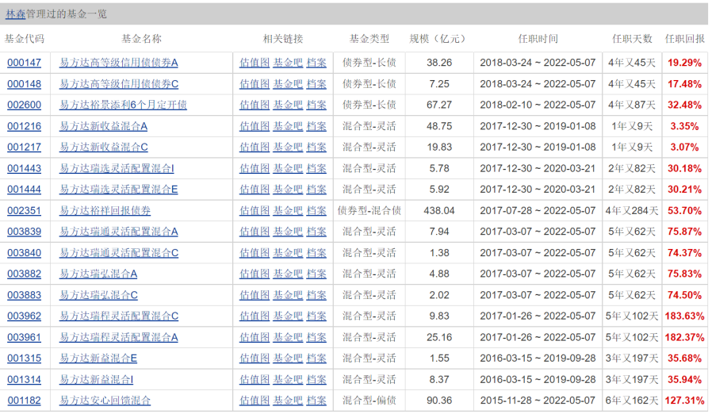Open fund code 002351

click(24, 211)
